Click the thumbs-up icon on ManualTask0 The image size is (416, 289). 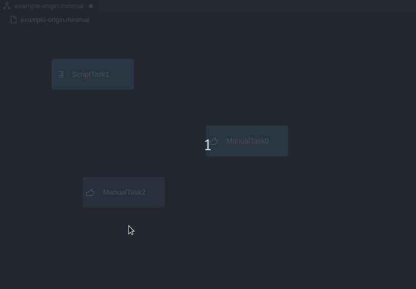[x=214, y=141]
